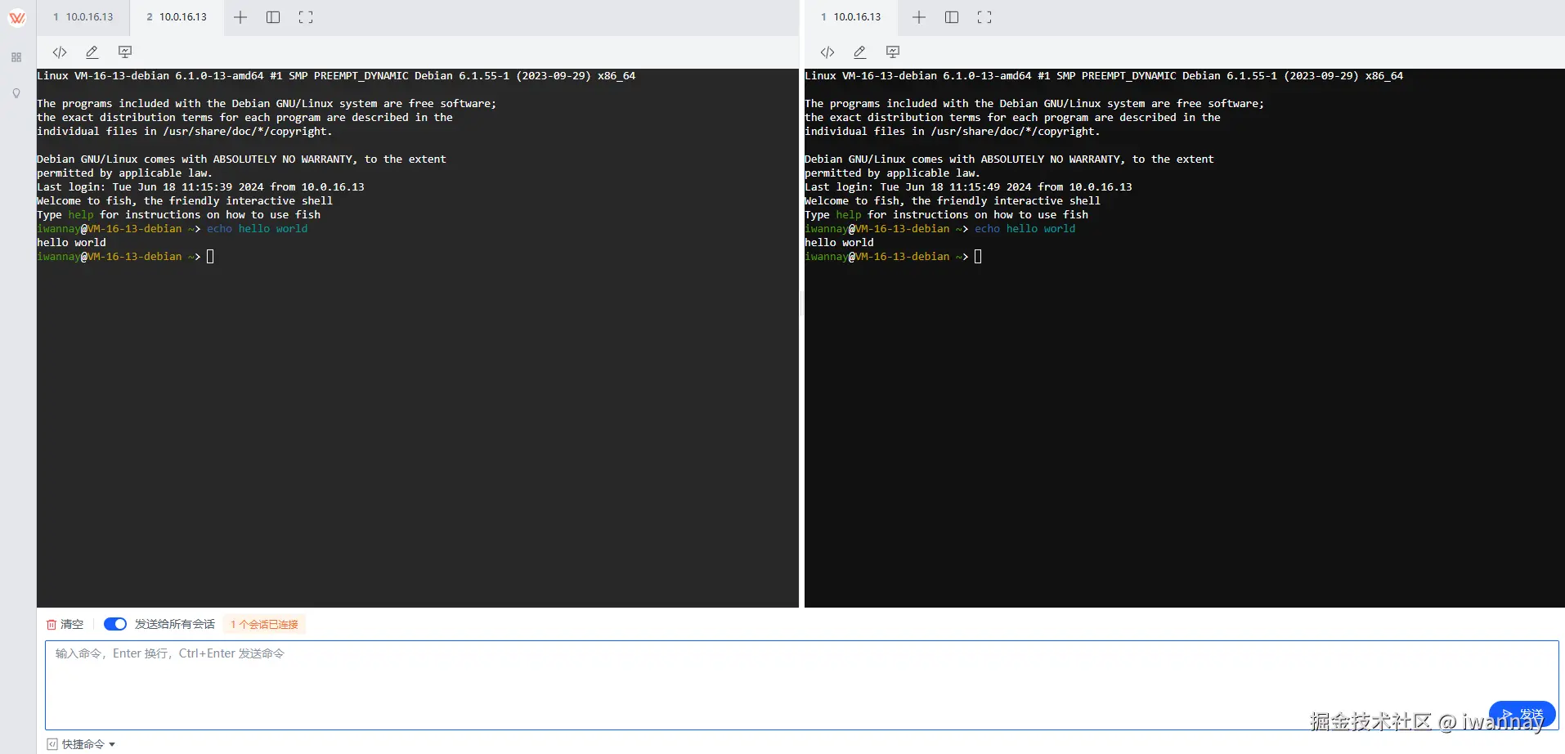Open the apps grid icon in the sidebar
This screenshot has width=1565, height=754.
pyautogui.click(x=16, y=57)
